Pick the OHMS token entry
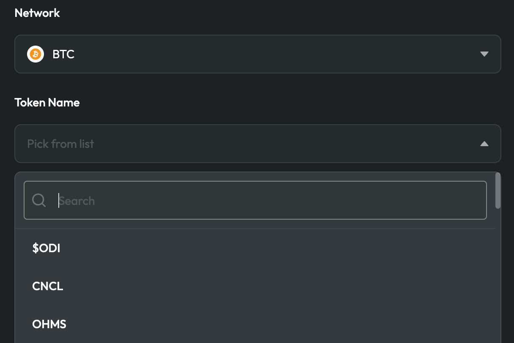The image size is (514, 343). click(49, 324)
